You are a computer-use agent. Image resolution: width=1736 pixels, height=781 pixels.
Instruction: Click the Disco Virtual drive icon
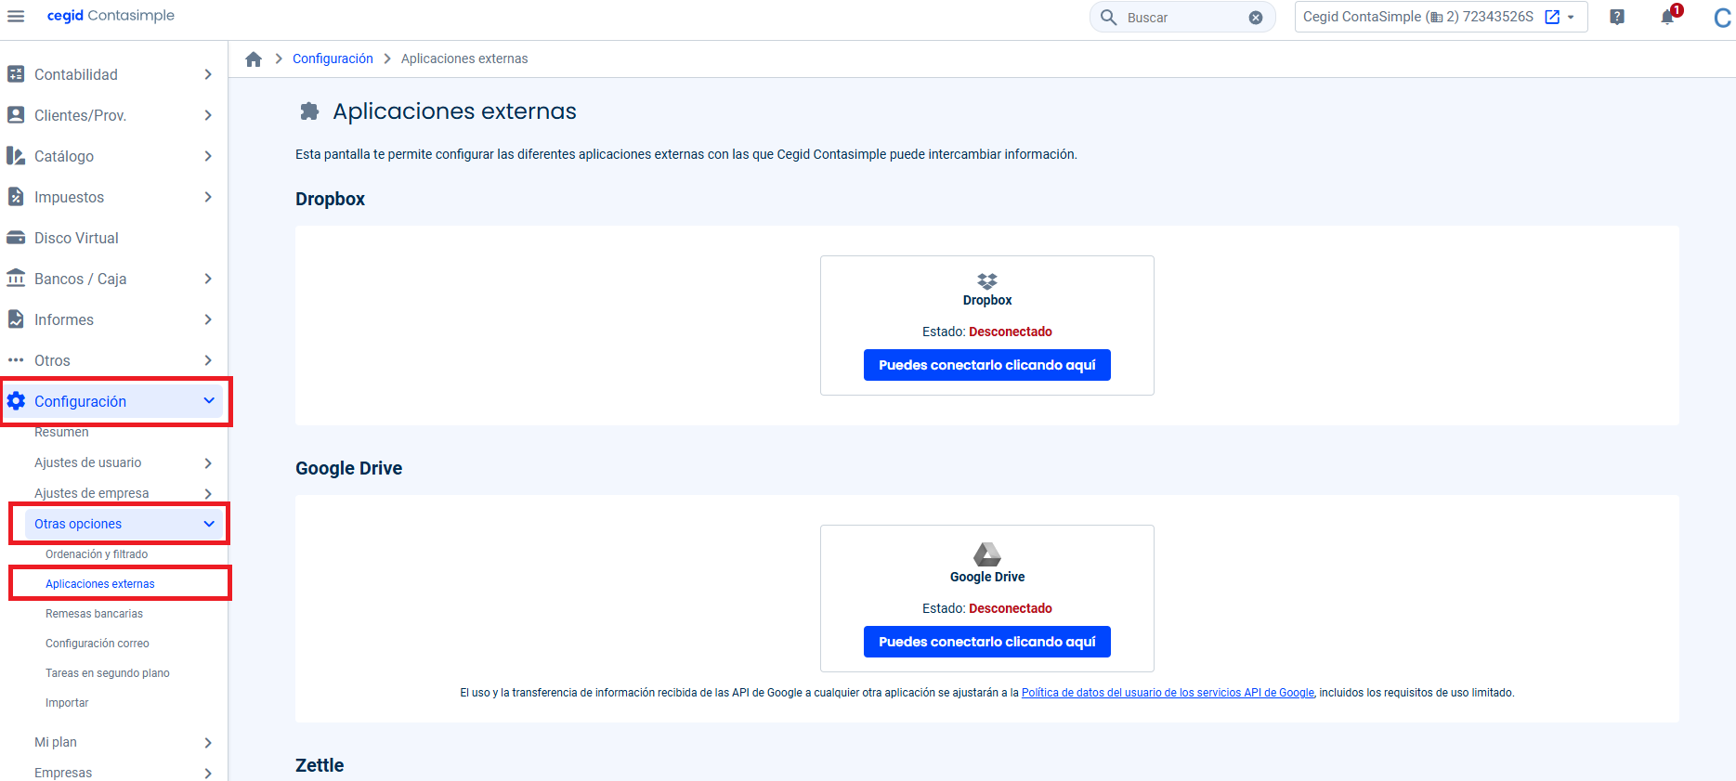point(16,238)
